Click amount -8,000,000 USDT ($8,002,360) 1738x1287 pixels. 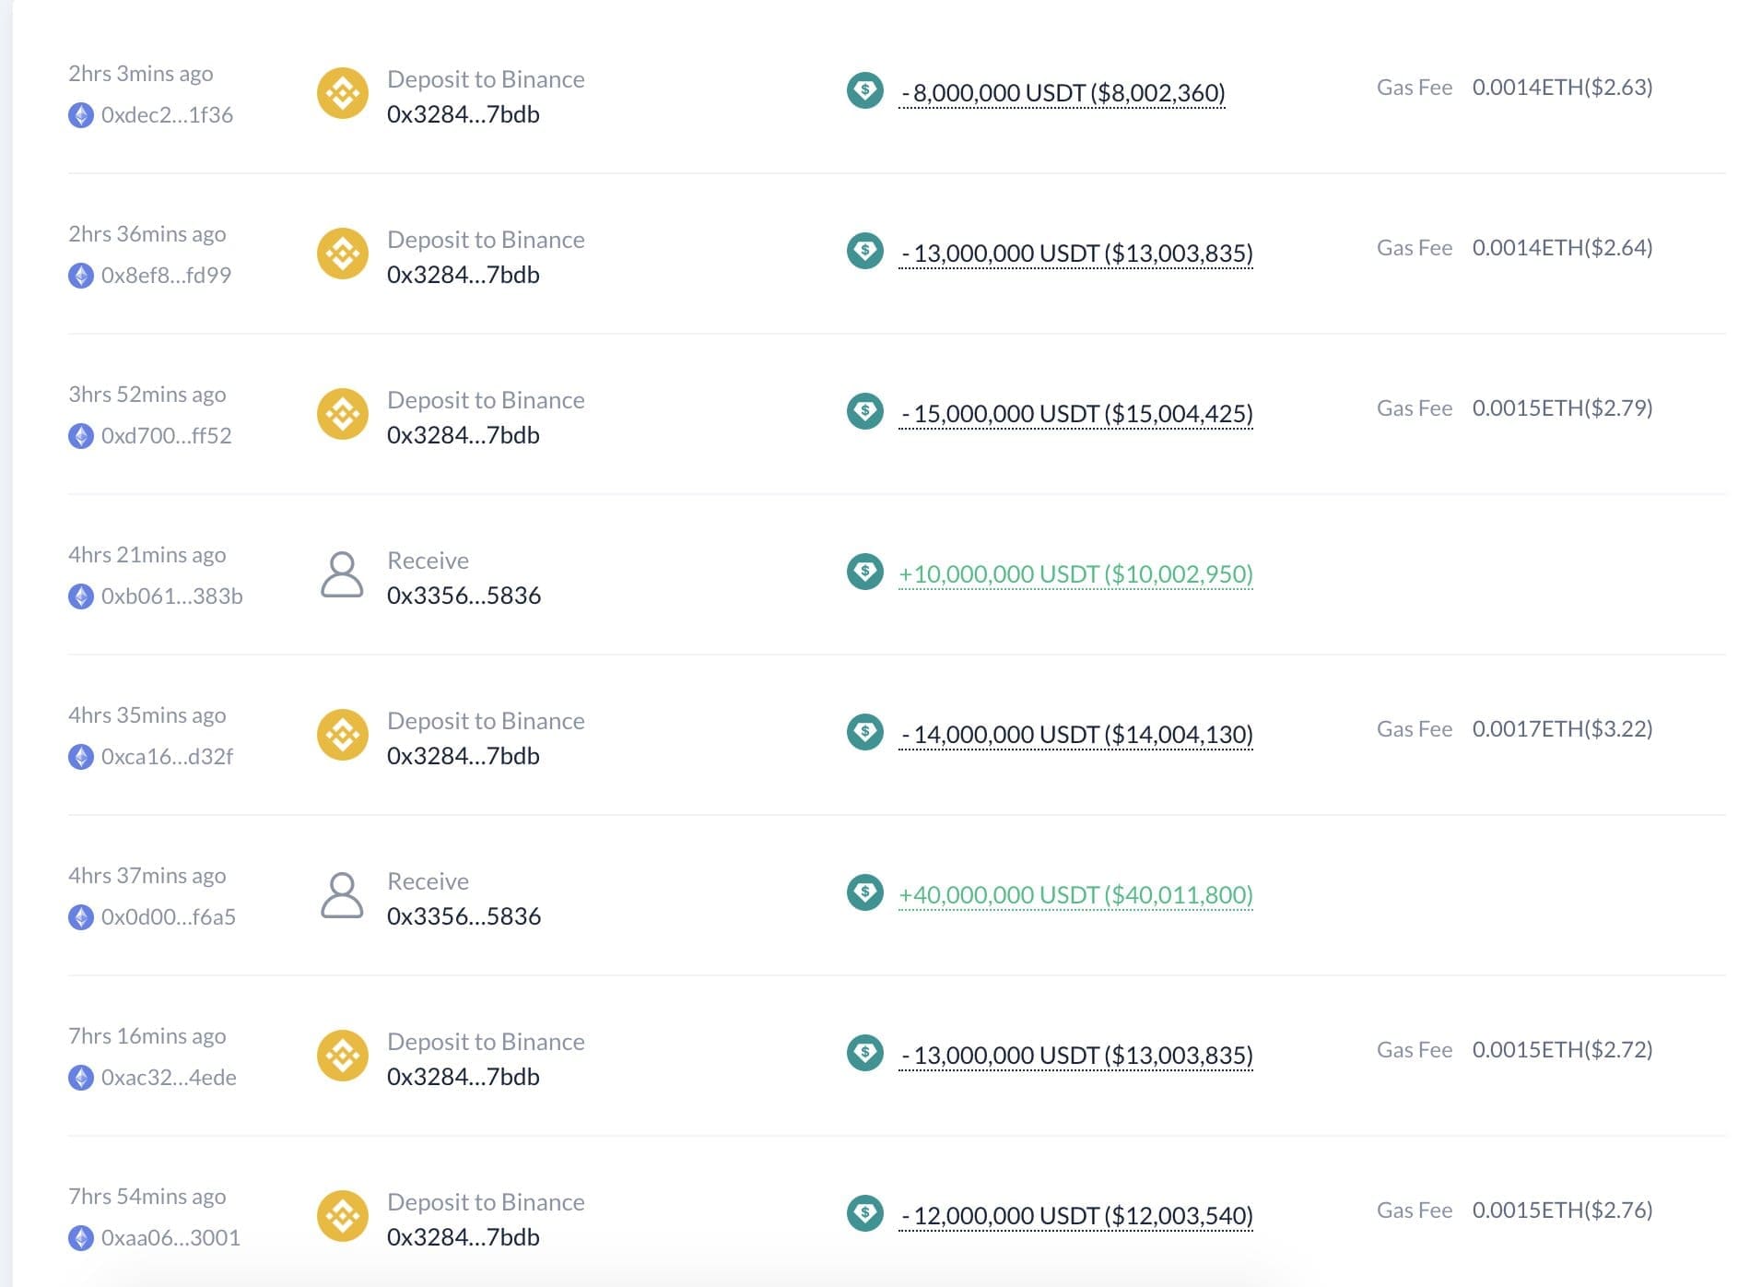click(1063, 93)
